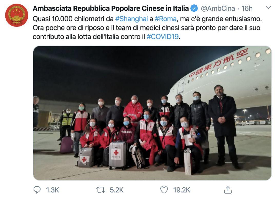The height and width of the screenshot is (199, 277).
Task: Click Ambasciata Repubblica Popolare Cinese display name
Action: click(111, 8)
